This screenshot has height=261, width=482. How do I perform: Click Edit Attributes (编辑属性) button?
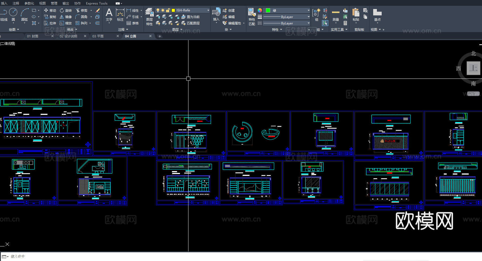point(232,23)
